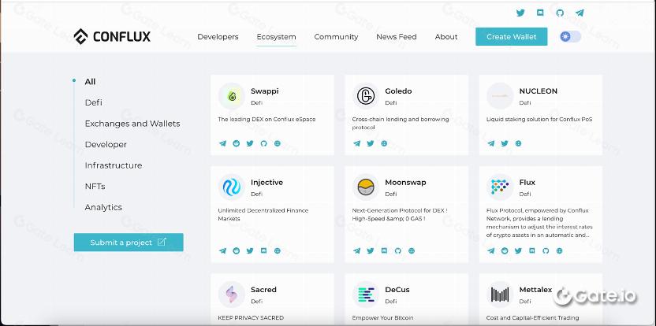Open Swappi's Reddit icon
Viewport: 656px width, 326px height.
237,143
